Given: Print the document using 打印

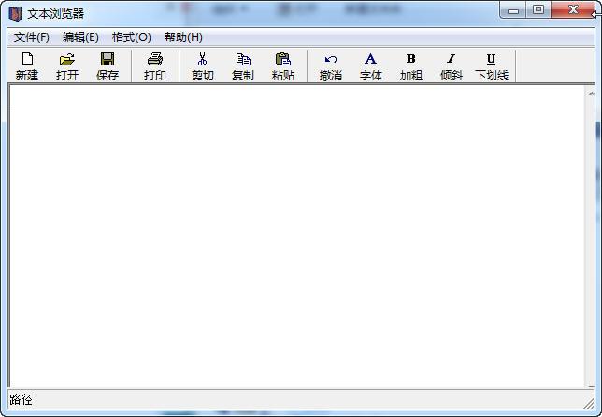Looking at the screenshot, I should [155, 66].
